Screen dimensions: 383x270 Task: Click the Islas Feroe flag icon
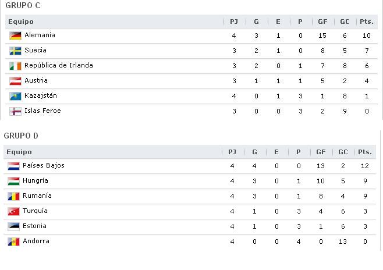coord(15,111)
